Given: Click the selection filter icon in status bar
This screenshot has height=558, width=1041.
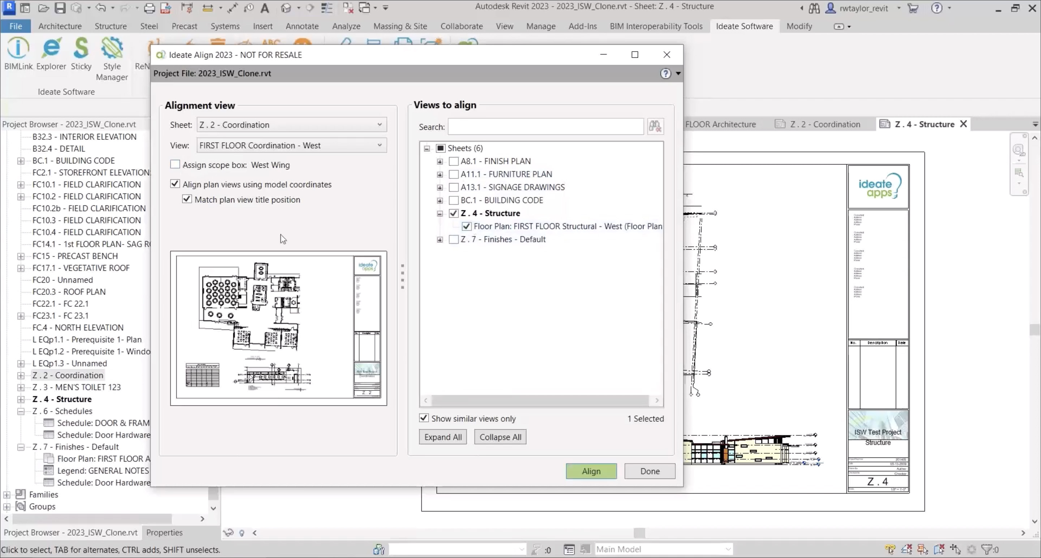Looking at the screenshot, I should click(987, 550).
